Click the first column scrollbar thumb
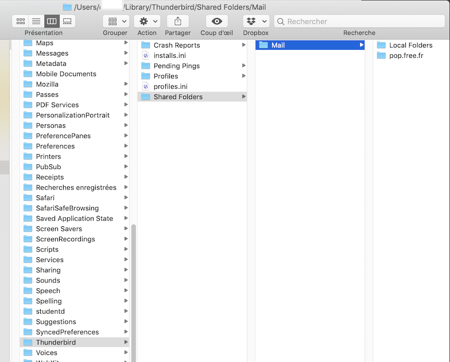The image size is (450, 362). point(133,293)
